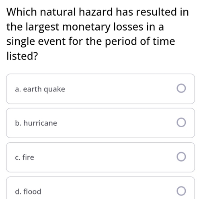Click the word 'listed?' in the question

tap(22, 56)
